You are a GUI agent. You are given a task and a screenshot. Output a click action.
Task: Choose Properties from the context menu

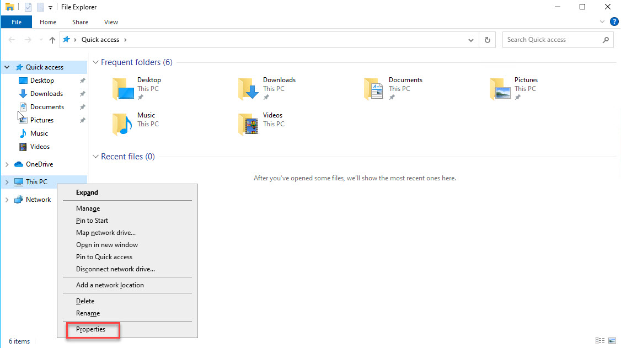pos(90,329)
